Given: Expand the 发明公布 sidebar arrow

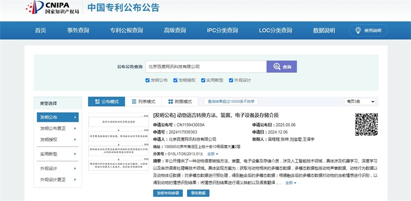Looking at the screenshot, I should [75, 117].
